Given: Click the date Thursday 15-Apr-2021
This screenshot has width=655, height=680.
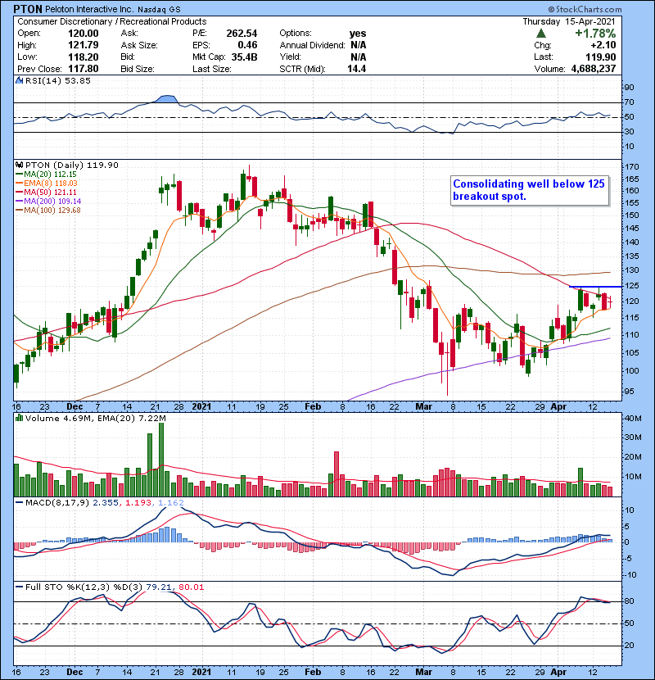Looking at the screenshot, I should [569, 21].
